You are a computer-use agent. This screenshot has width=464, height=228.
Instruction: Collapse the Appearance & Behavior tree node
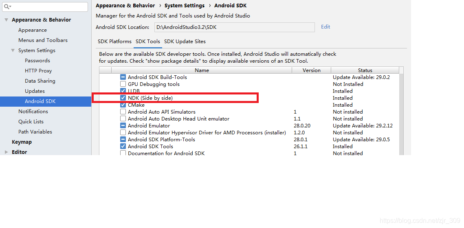6,20
